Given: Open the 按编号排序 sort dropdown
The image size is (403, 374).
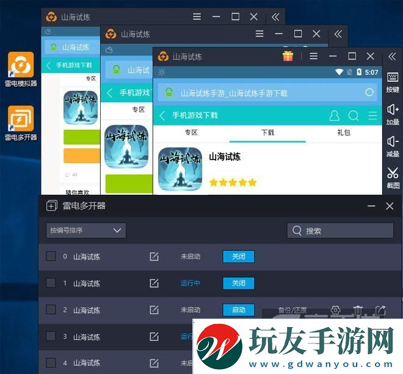Looking at the screenshot, I should [86, 230].
